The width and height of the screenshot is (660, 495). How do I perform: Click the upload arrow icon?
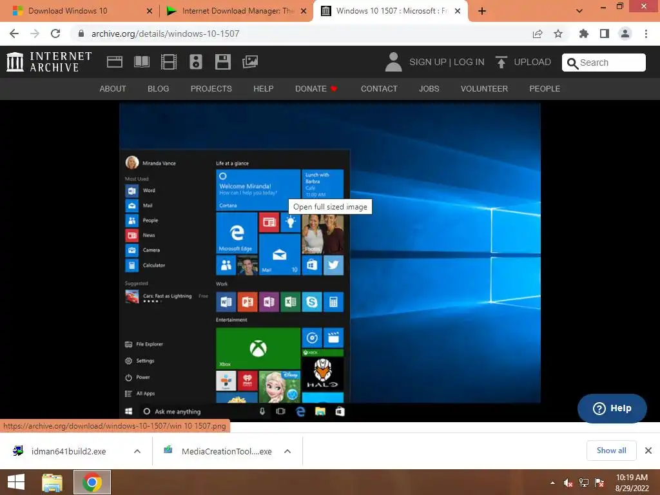(501, 62)
